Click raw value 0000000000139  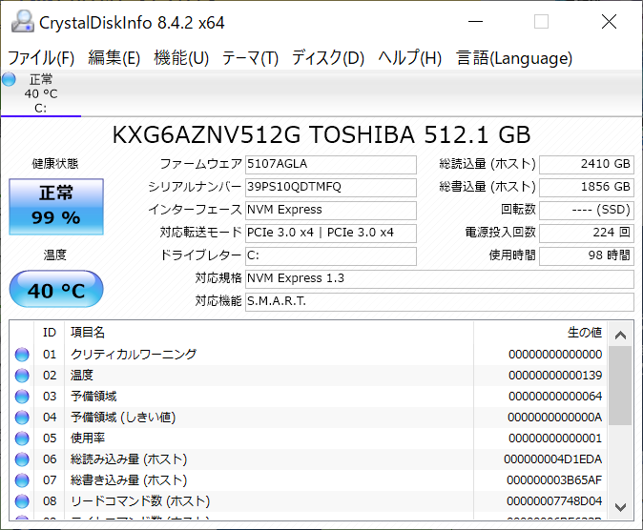555,375
